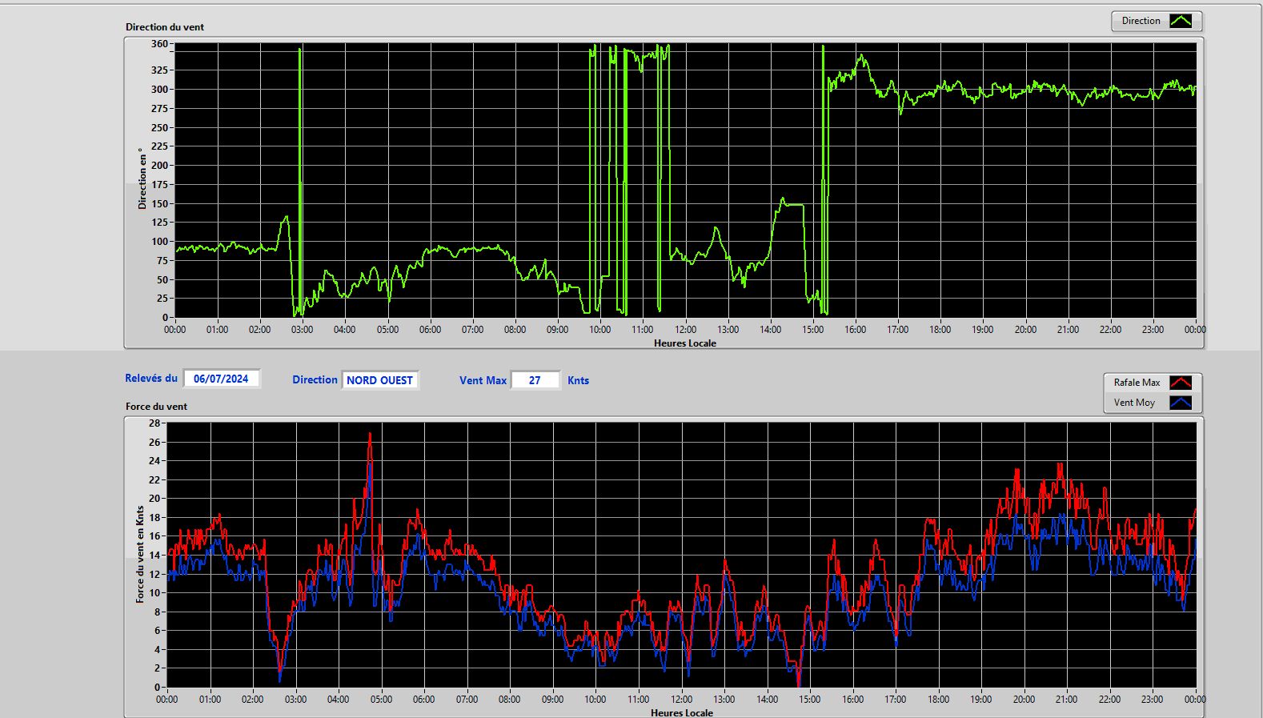Click the blue 'Direction' label beside NORD OUEST
The width and height of the screenshot is (1263, 718).
(315, 380)
